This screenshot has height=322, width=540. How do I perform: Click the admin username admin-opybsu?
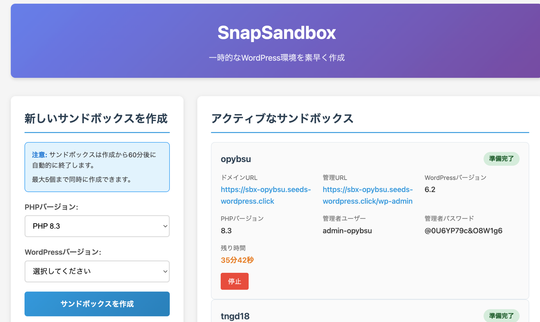tap(347, 231)
